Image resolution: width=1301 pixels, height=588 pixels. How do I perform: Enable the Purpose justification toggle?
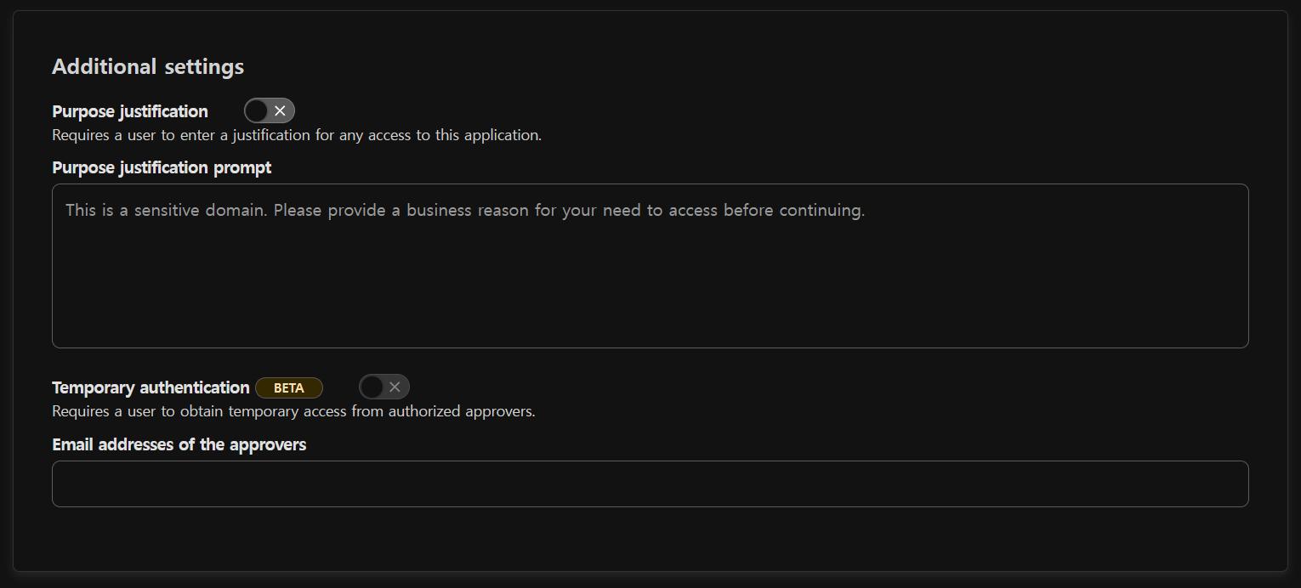[269, 111]
